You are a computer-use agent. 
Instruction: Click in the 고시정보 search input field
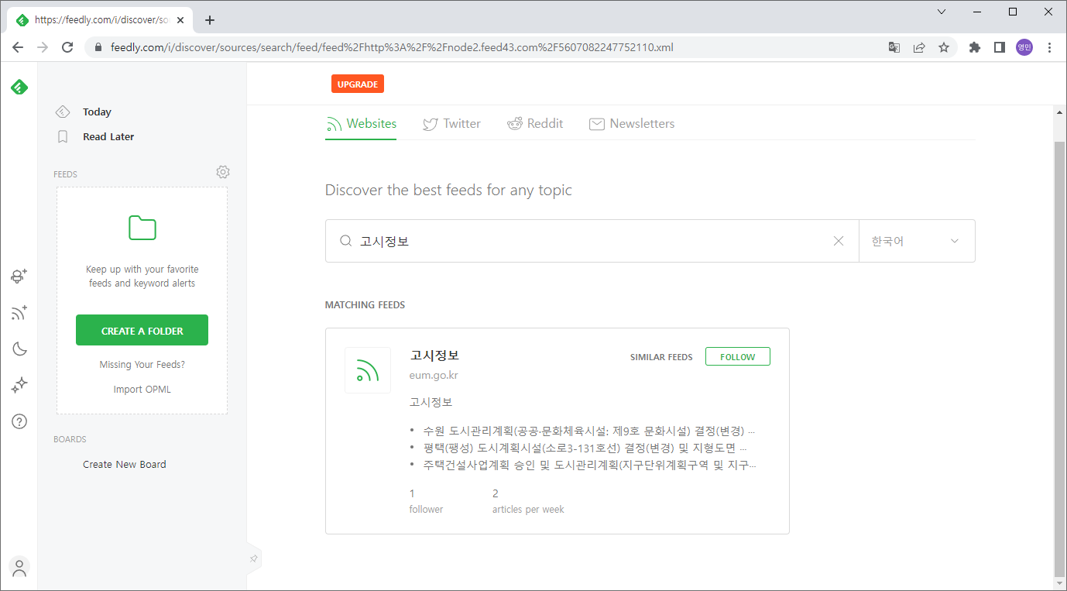pyautogui.click(x=592, y=241)
